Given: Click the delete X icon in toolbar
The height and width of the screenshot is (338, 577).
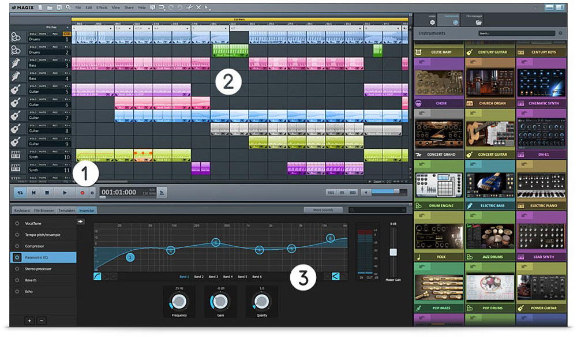Looking at the screenshot, I should click(198, 7).
